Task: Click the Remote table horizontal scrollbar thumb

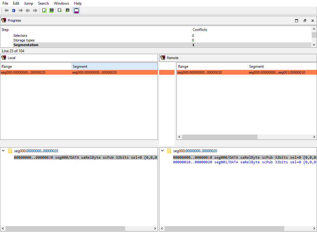Action: click(219, 137)
